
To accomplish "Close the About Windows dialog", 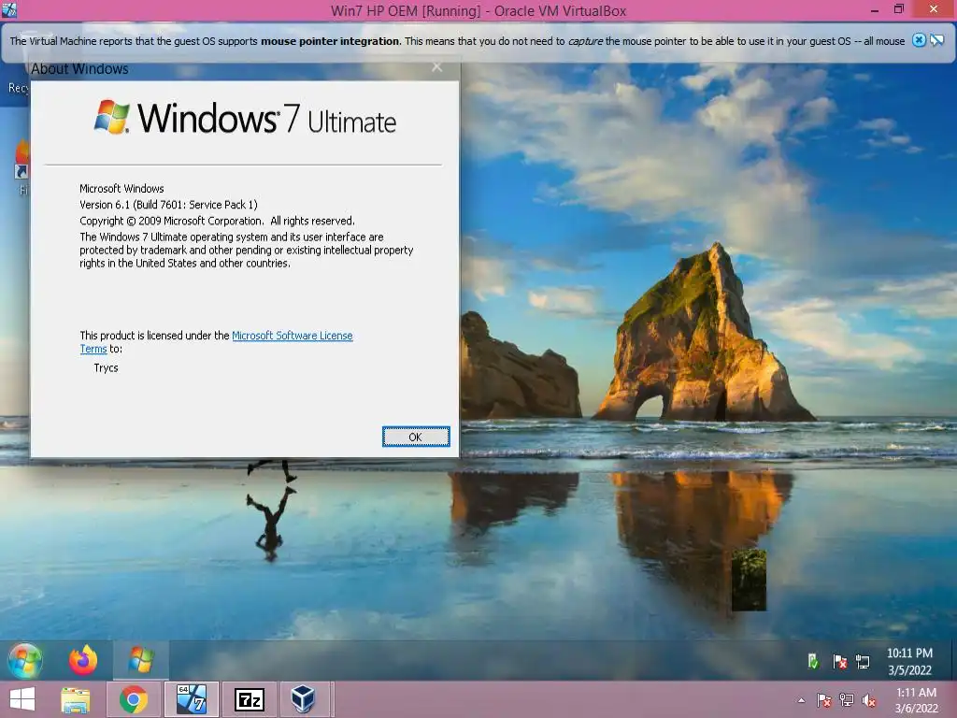I will pyautogui.click(x=437, y=67).
